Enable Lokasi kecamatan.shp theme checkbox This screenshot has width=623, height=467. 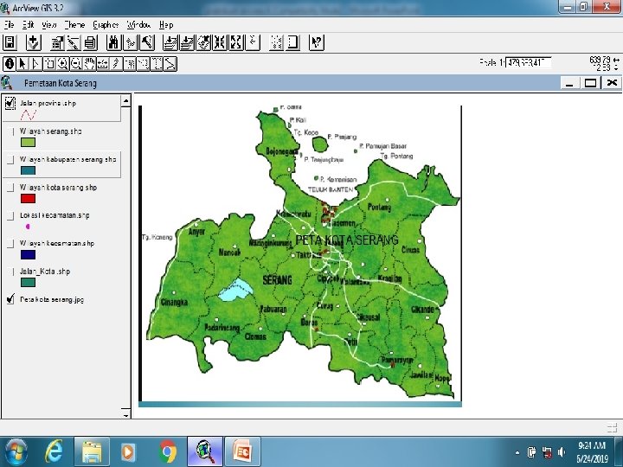coord(10,215)
